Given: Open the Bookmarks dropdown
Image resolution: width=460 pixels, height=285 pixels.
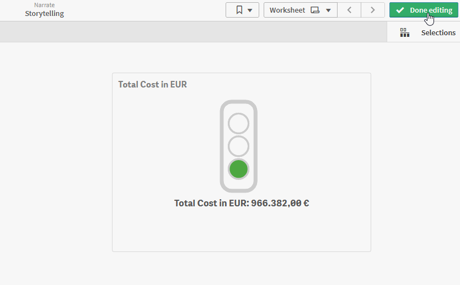Looking at the screenshot, I should (x=242, y=10).
